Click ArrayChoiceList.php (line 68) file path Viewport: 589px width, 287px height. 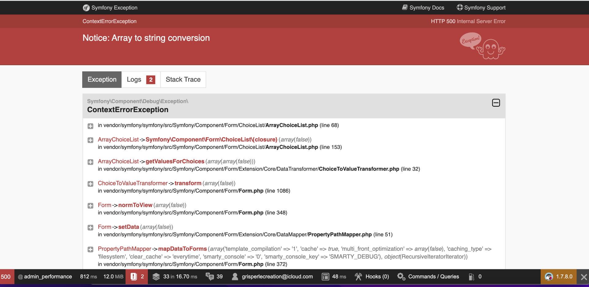point(218,125)
